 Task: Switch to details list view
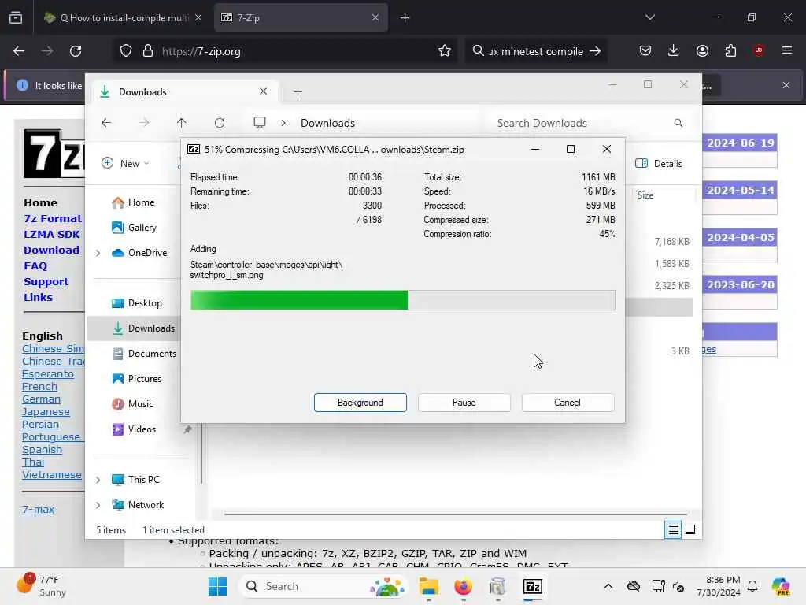673,529
